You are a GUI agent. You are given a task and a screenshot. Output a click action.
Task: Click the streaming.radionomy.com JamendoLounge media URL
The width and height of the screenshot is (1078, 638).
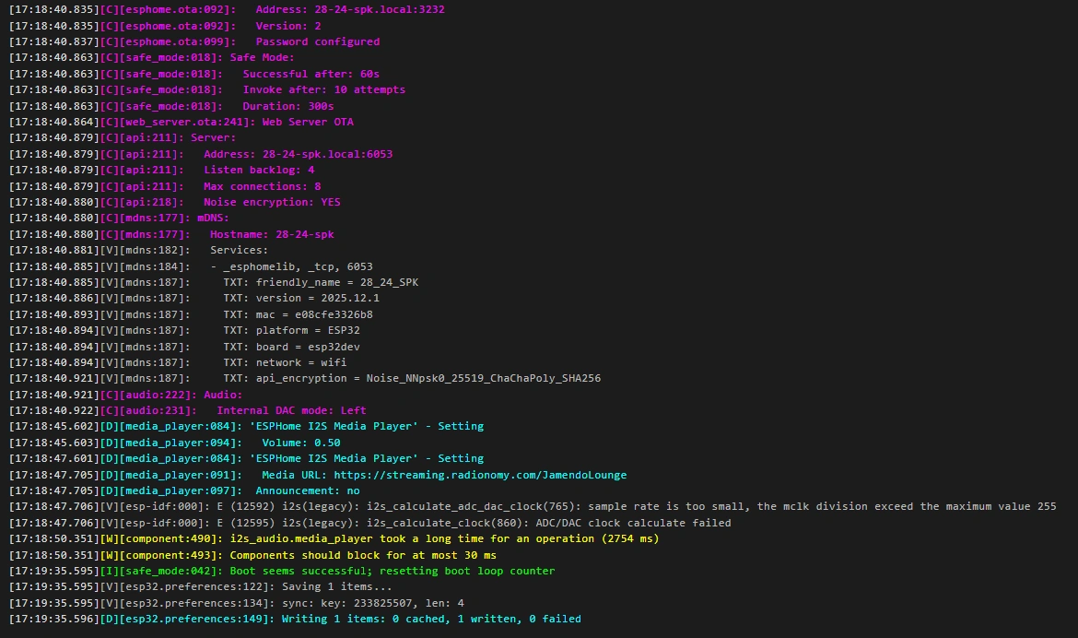click(x=479, y=475)
